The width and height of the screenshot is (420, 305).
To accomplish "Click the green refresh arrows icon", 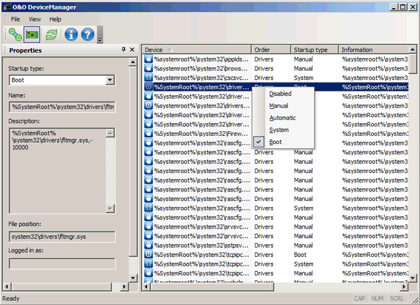I will click(x=51, y=34).
